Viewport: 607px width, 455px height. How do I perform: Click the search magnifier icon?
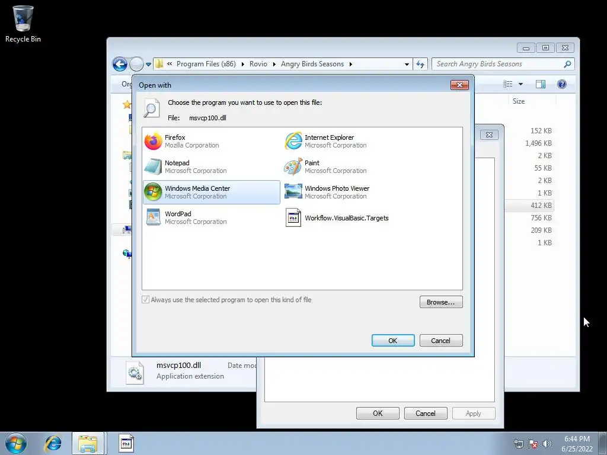pyautogui.click(x=567, y=64)
